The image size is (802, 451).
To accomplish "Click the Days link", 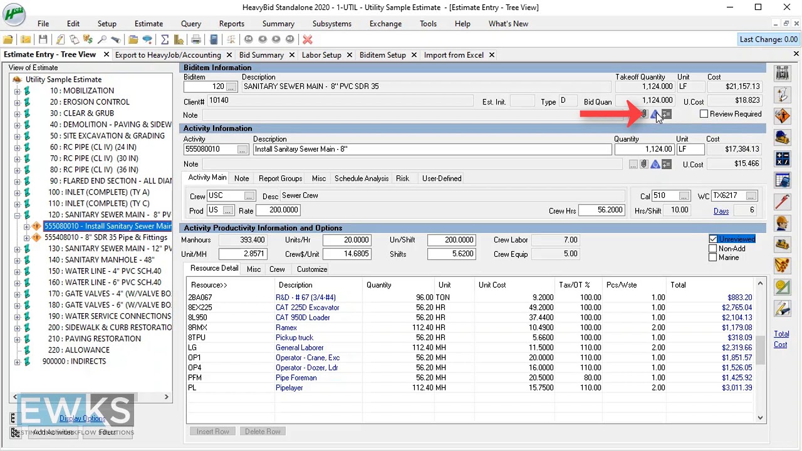I will click(721, 211).
